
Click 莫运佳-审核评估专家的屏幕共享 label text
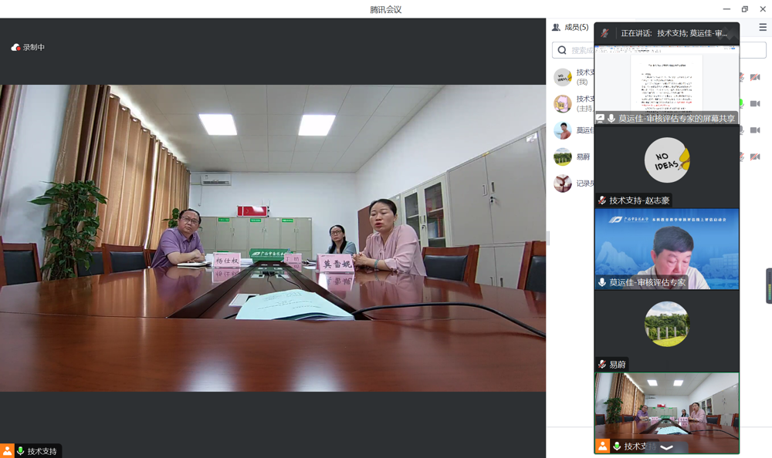[676, 118]
